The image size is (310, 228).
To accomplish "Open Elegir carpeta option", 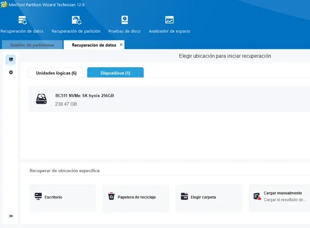I will point(209,198).
